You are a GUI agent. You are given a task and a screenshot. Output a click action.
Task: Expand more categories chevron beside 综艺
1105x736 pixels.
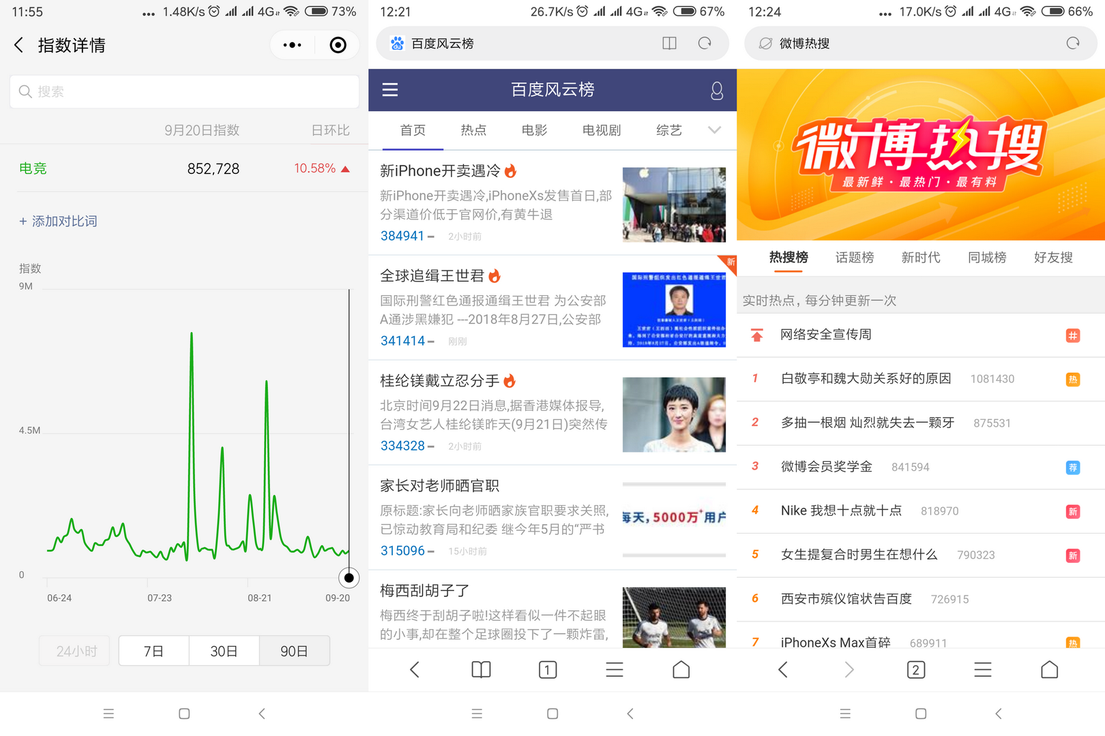coord(714,130)
